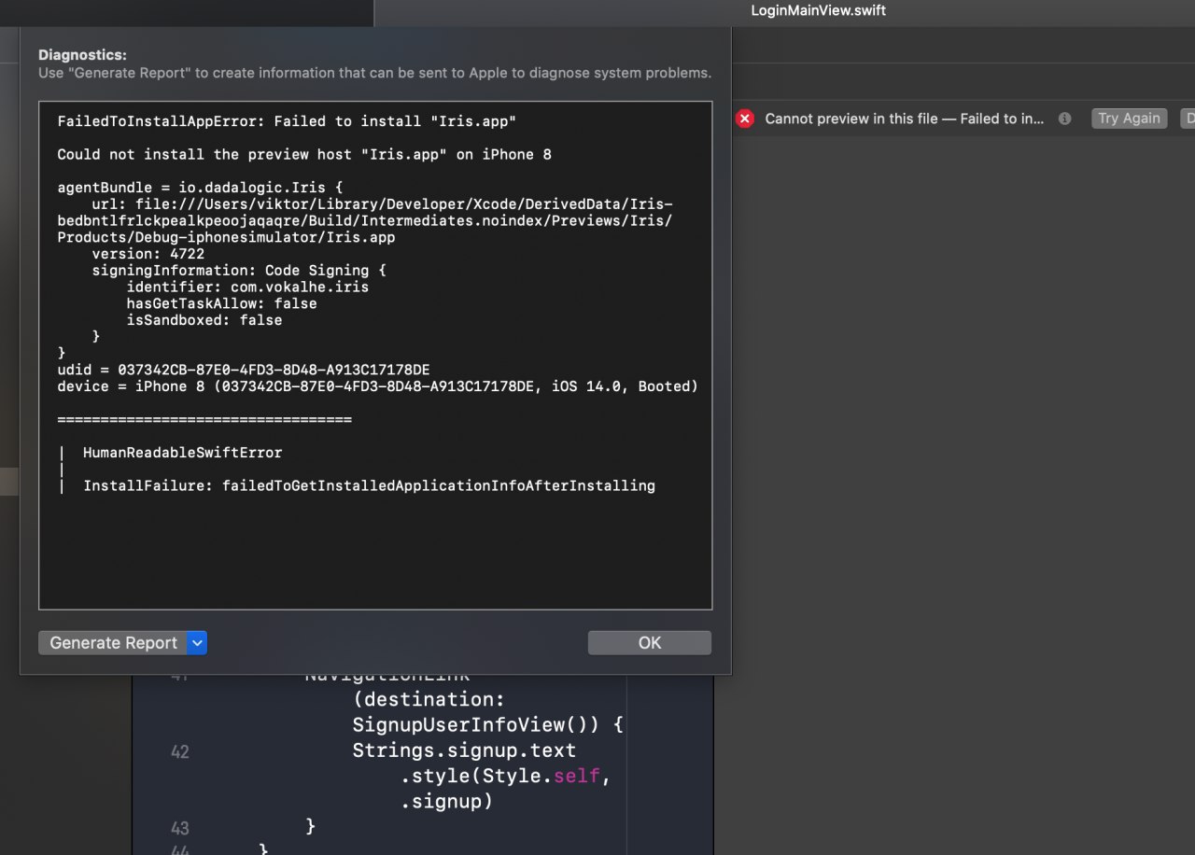Click '.style(Style.self,' in code editor
Screen dimensions: 1195x855
pyautogui.click(x=505, y=776)
